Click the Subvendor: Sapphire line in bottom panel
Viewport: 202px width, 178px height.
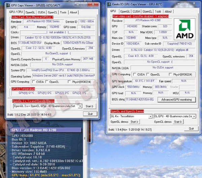pyautogui.click(x=38, y=147)
